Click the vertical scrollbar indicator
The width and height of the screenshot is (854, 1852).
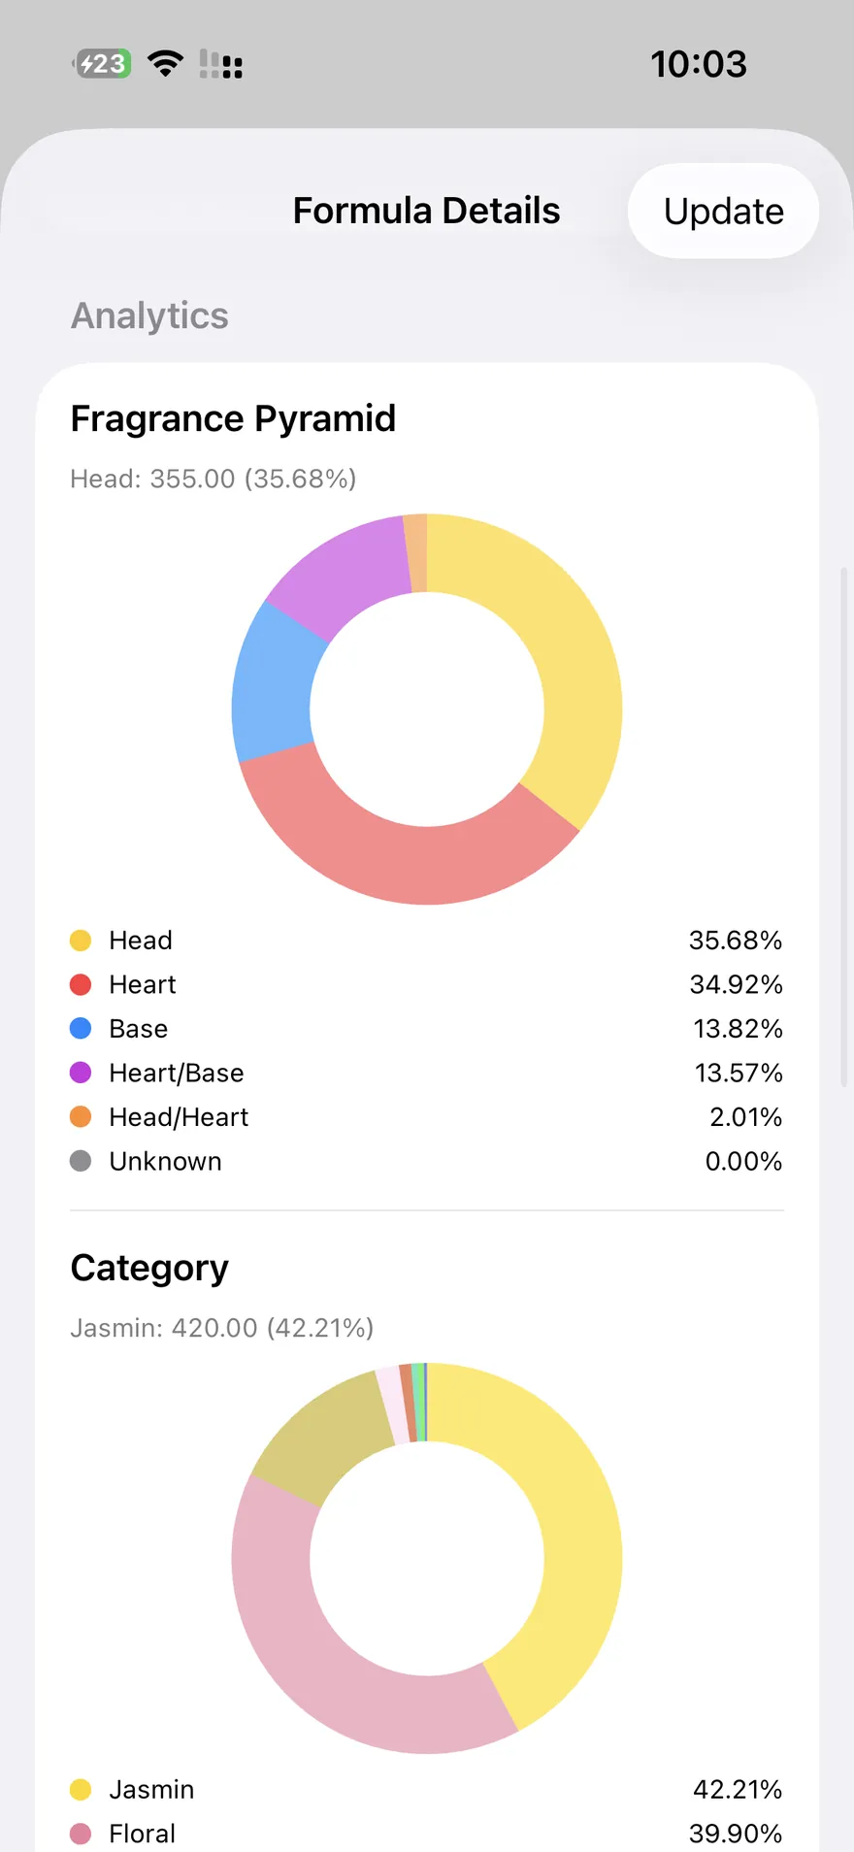843,827
